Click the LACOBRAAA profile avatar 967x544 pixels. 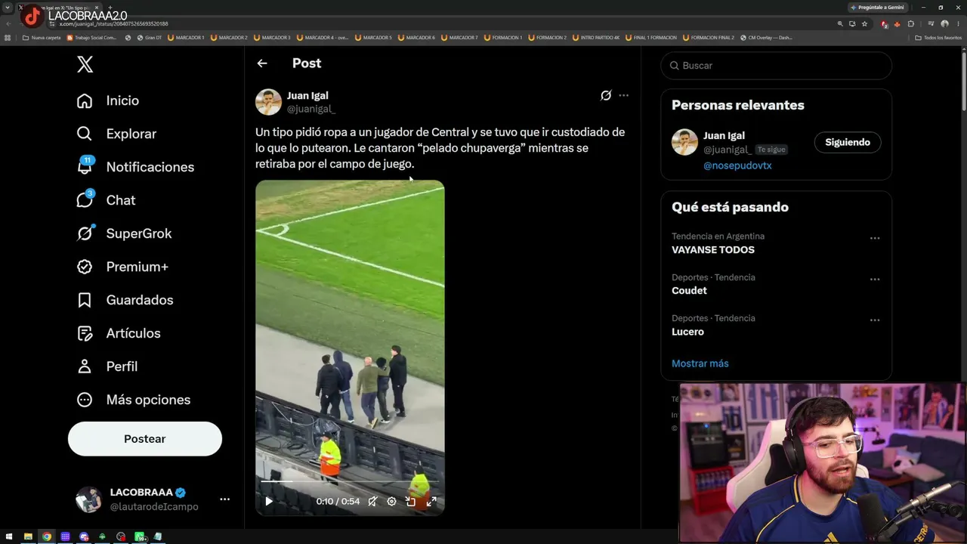88,499
